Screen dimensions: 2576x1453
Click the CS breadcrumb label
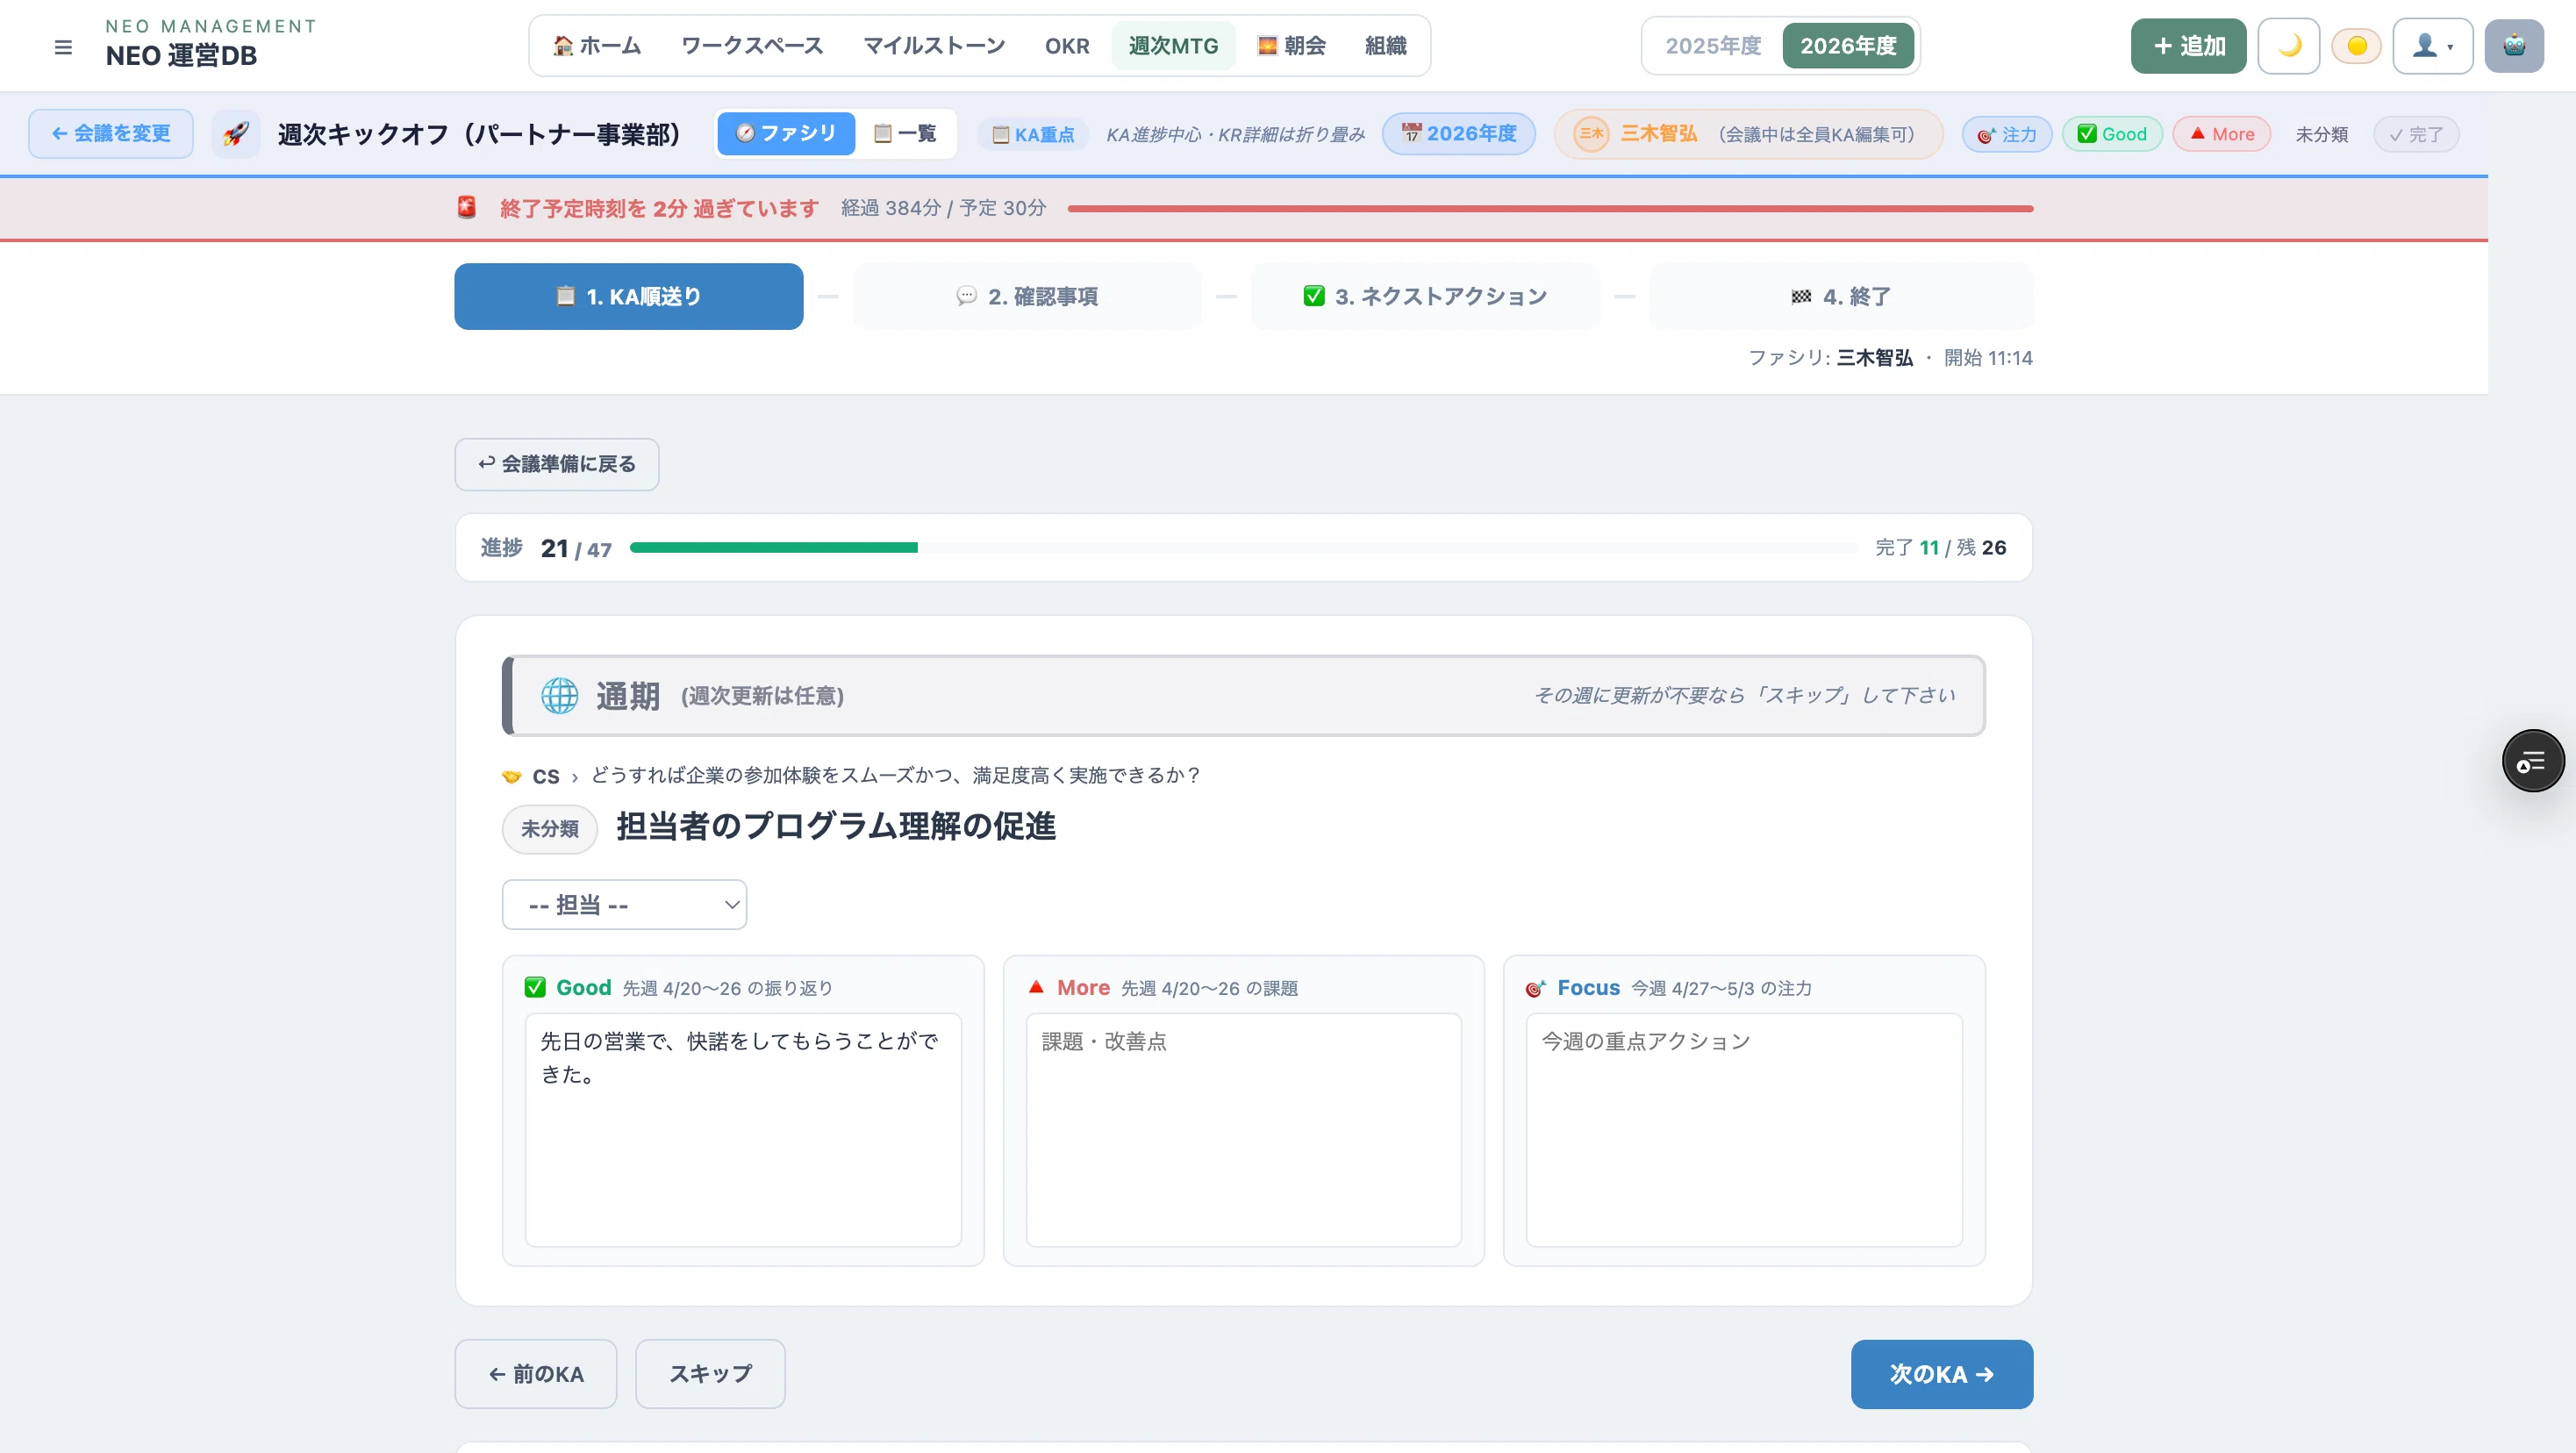tap(546, 777)
